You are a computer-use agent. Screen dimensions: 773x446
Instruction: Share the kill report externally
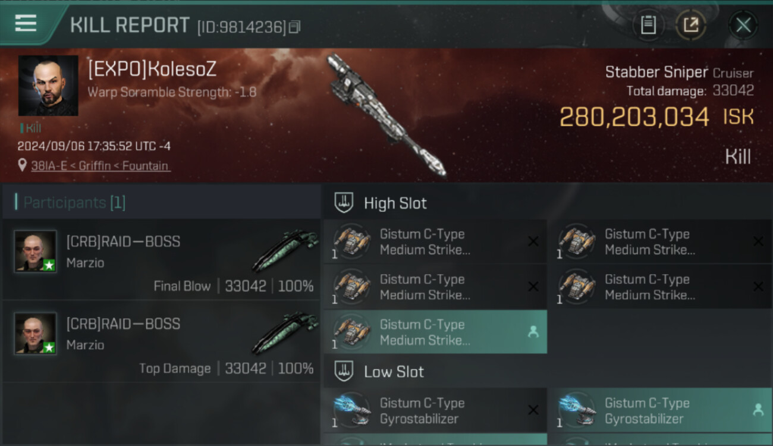click(691, 25)
